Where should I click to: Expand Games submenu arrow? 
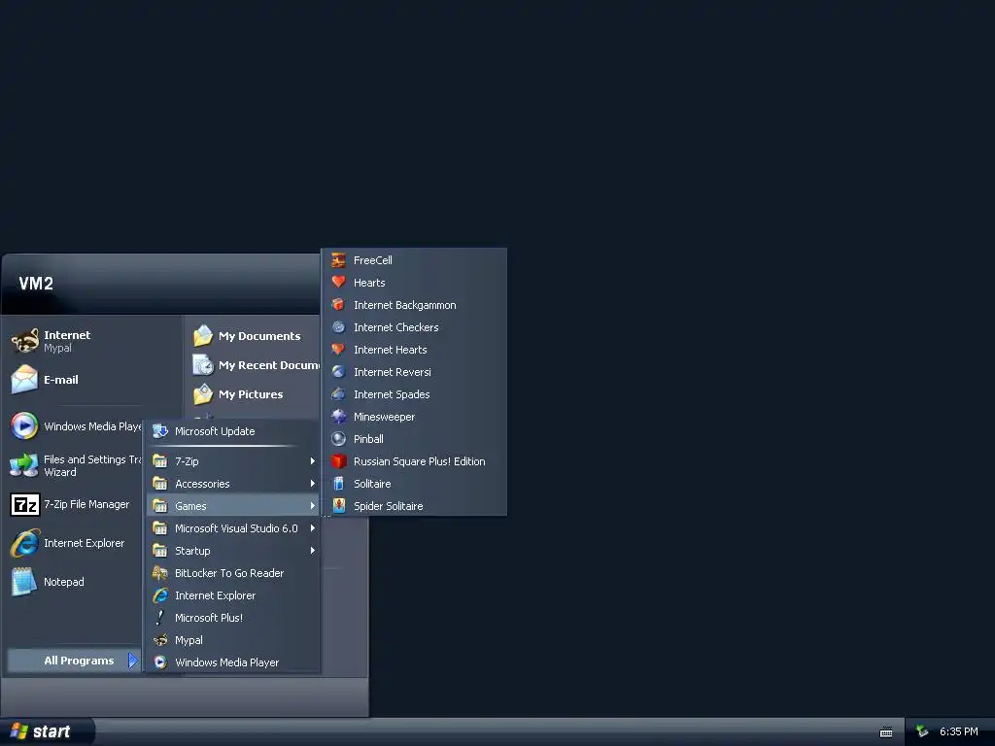[x=312, y=505]
